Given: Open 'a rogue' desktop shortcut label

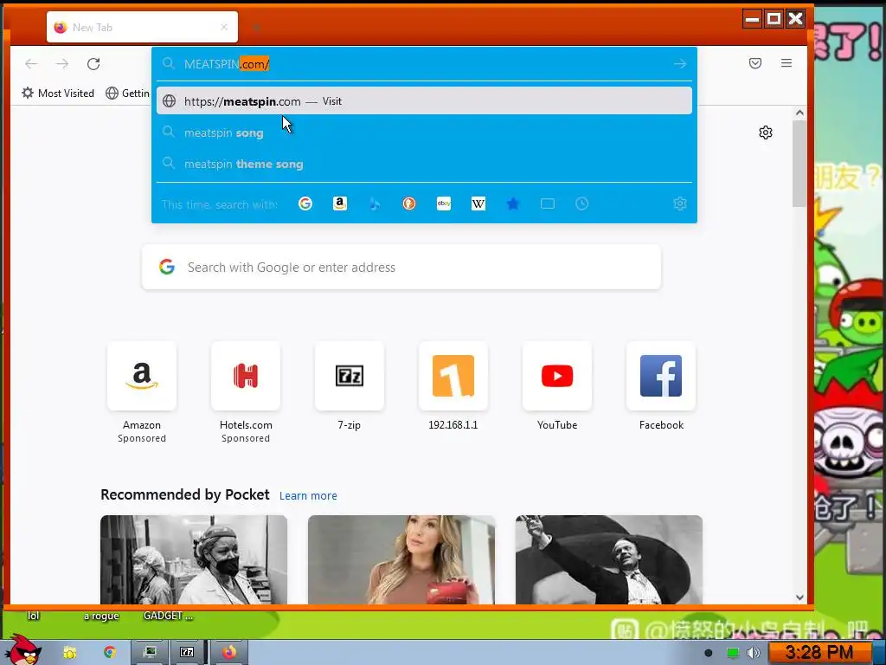Looking at the screenshot, I should 101,616.
